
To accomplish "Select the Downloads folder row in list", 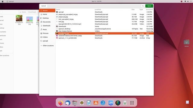I will tap(105, 26).
